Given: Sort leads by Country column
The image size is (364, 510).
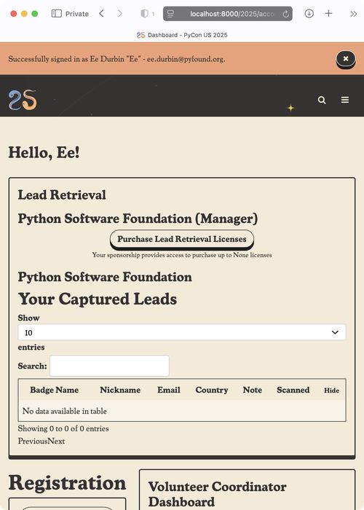Looking at the screenshot, I should (x=212, y=390).
